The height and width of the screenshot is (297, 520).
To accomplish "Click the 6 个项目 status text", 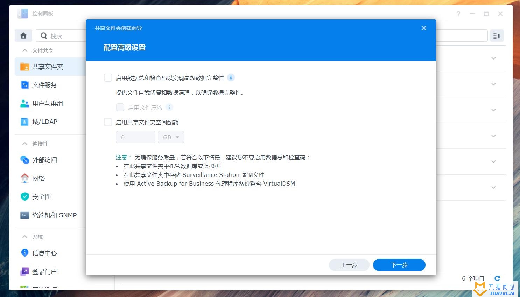I will tap(473, 278).
